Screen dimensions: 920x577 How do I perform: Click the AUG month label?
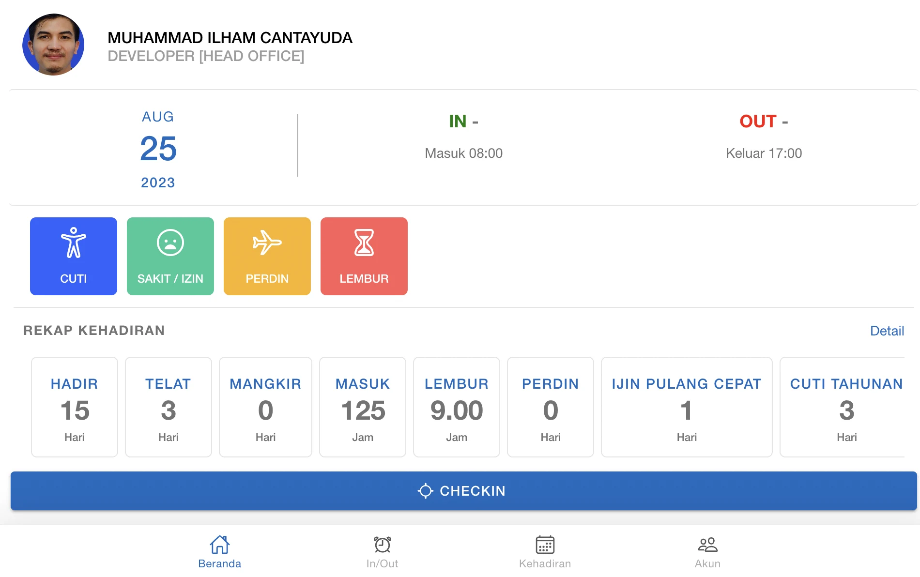coord(158,117)
